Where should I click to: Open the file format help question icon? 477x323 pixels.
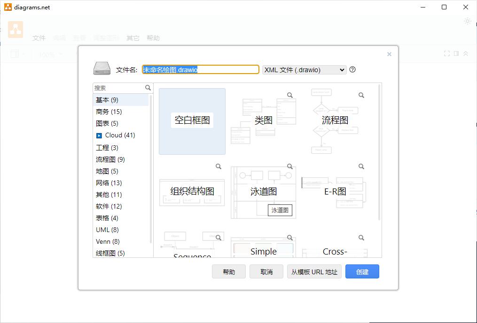[x=352, y=69]
